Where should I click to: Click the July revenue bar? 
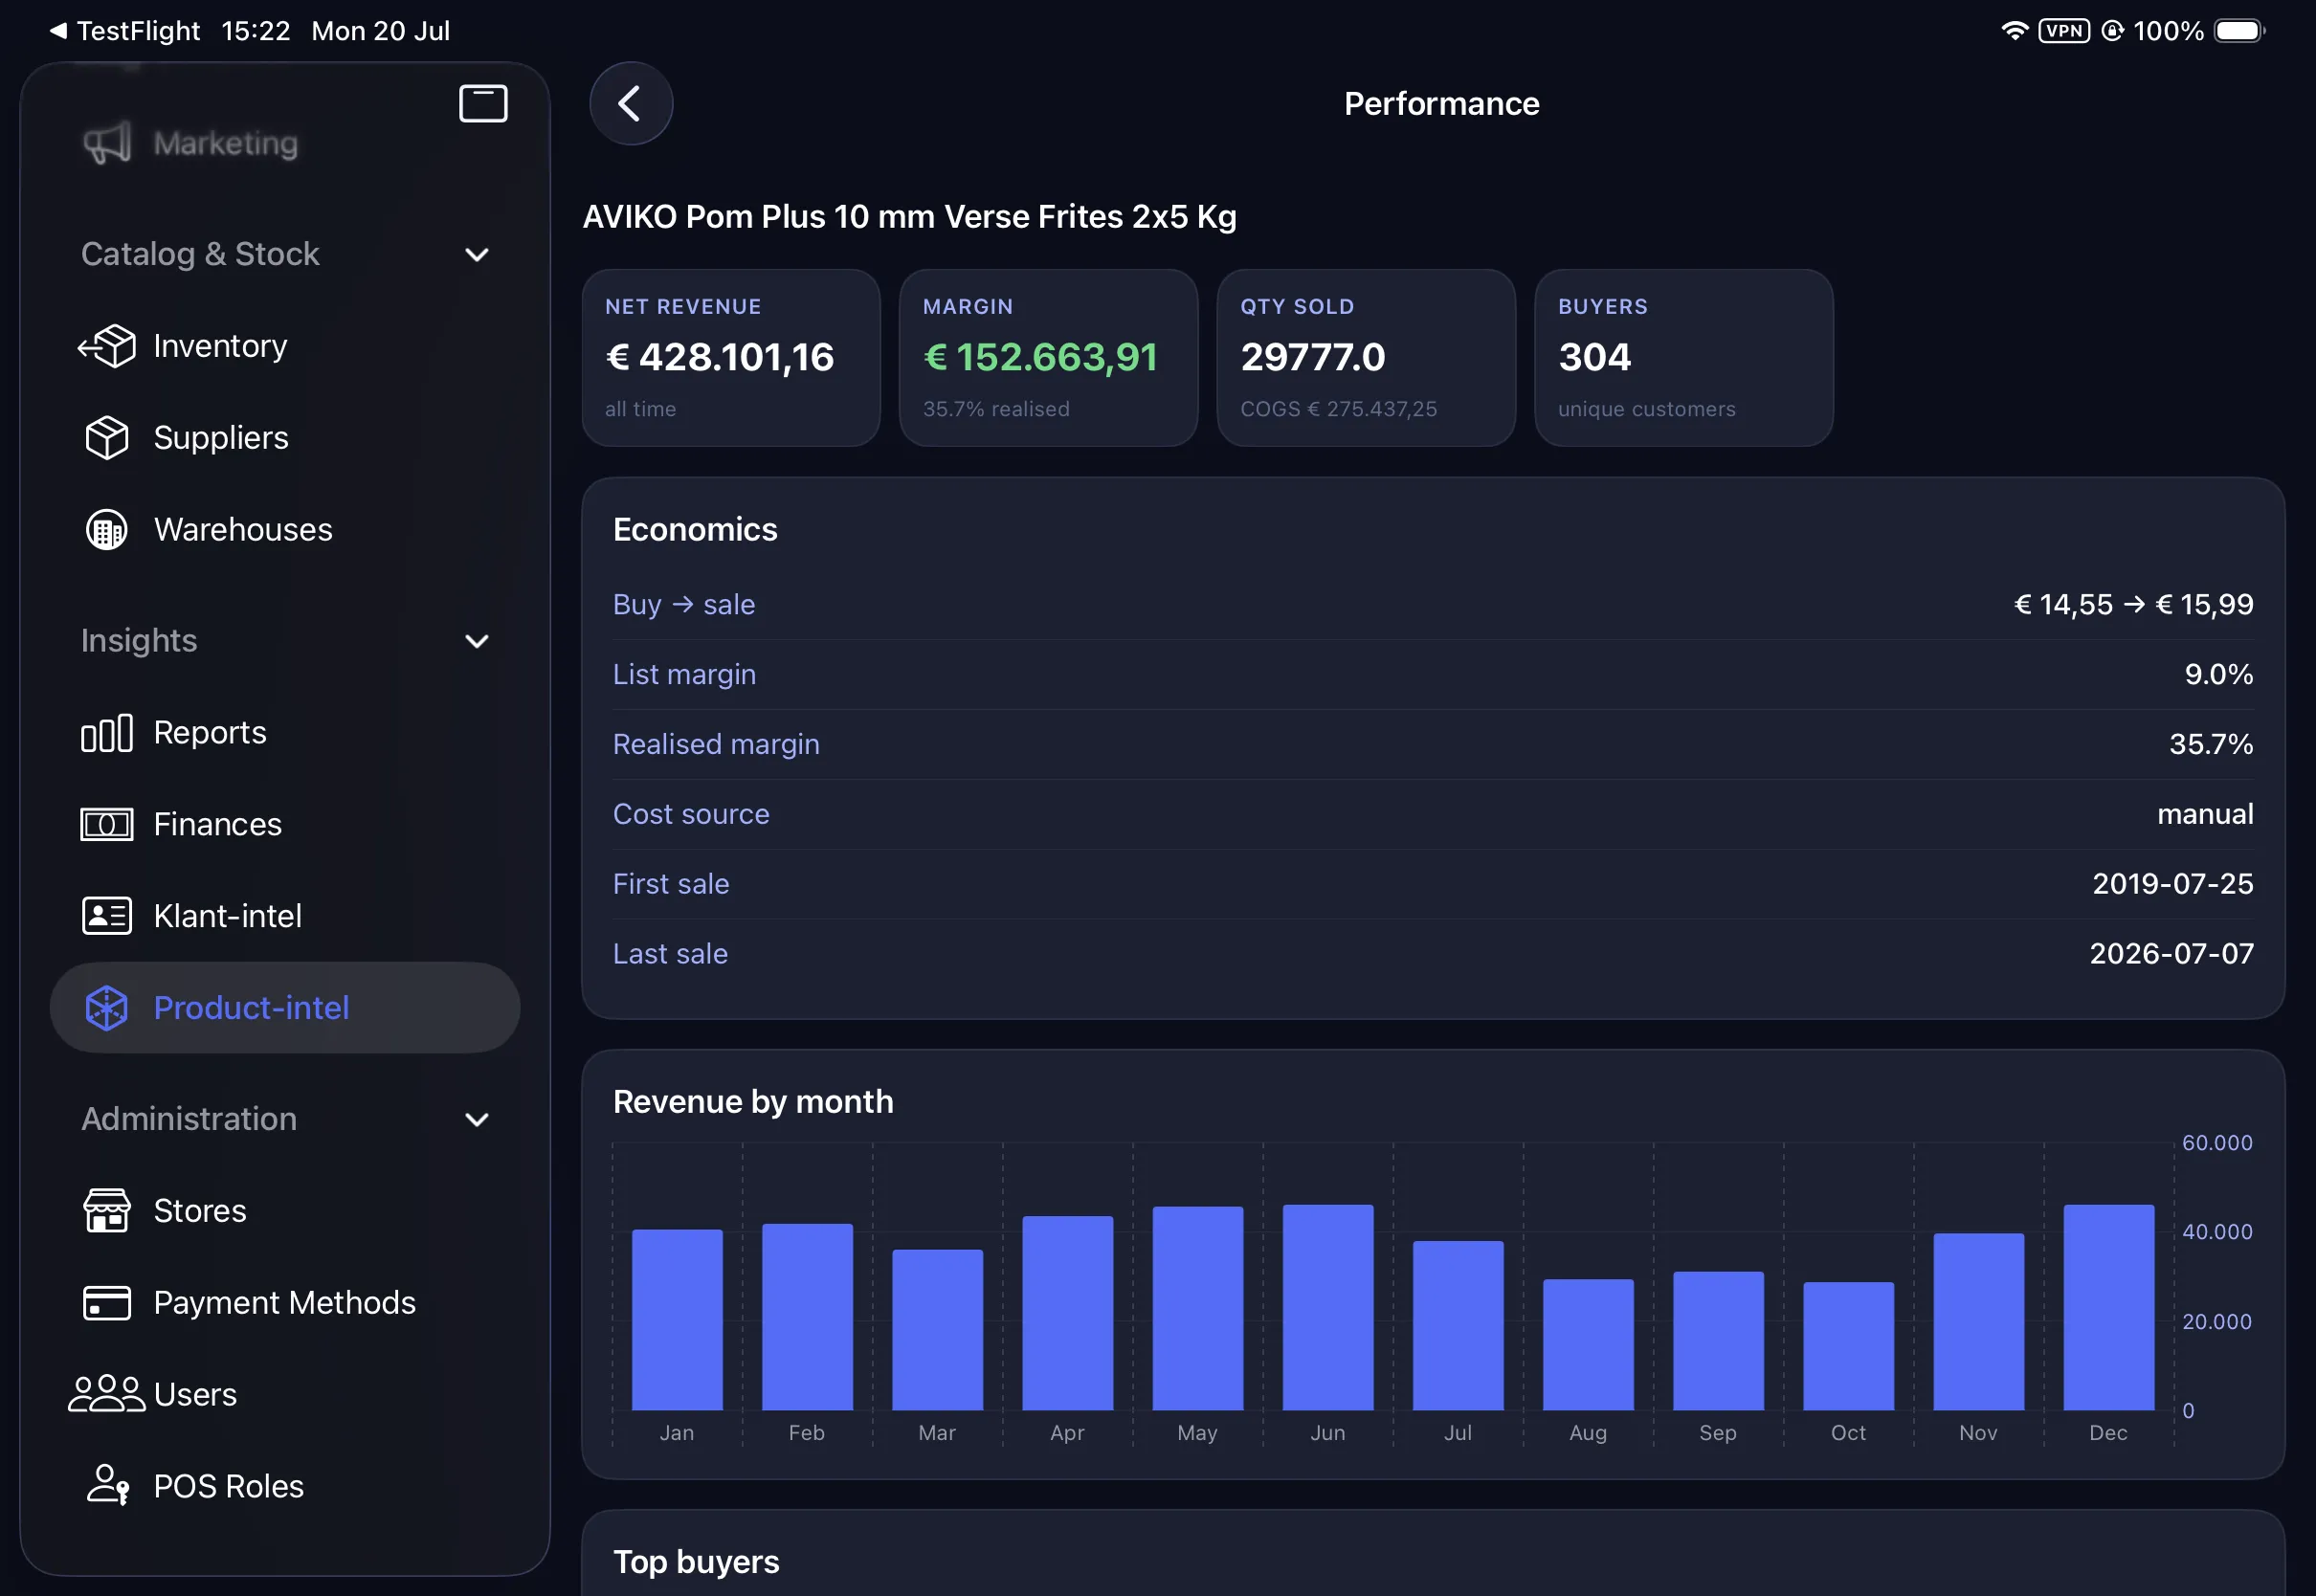1458,1326
